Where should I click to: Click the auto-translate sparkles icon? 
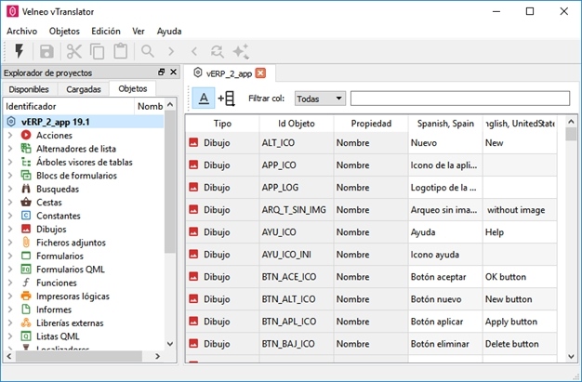[x=241, y=52]
